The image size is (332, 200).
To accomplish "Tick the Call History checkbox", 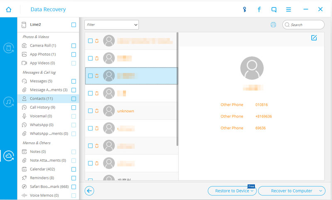I will (x=74, y=108).
